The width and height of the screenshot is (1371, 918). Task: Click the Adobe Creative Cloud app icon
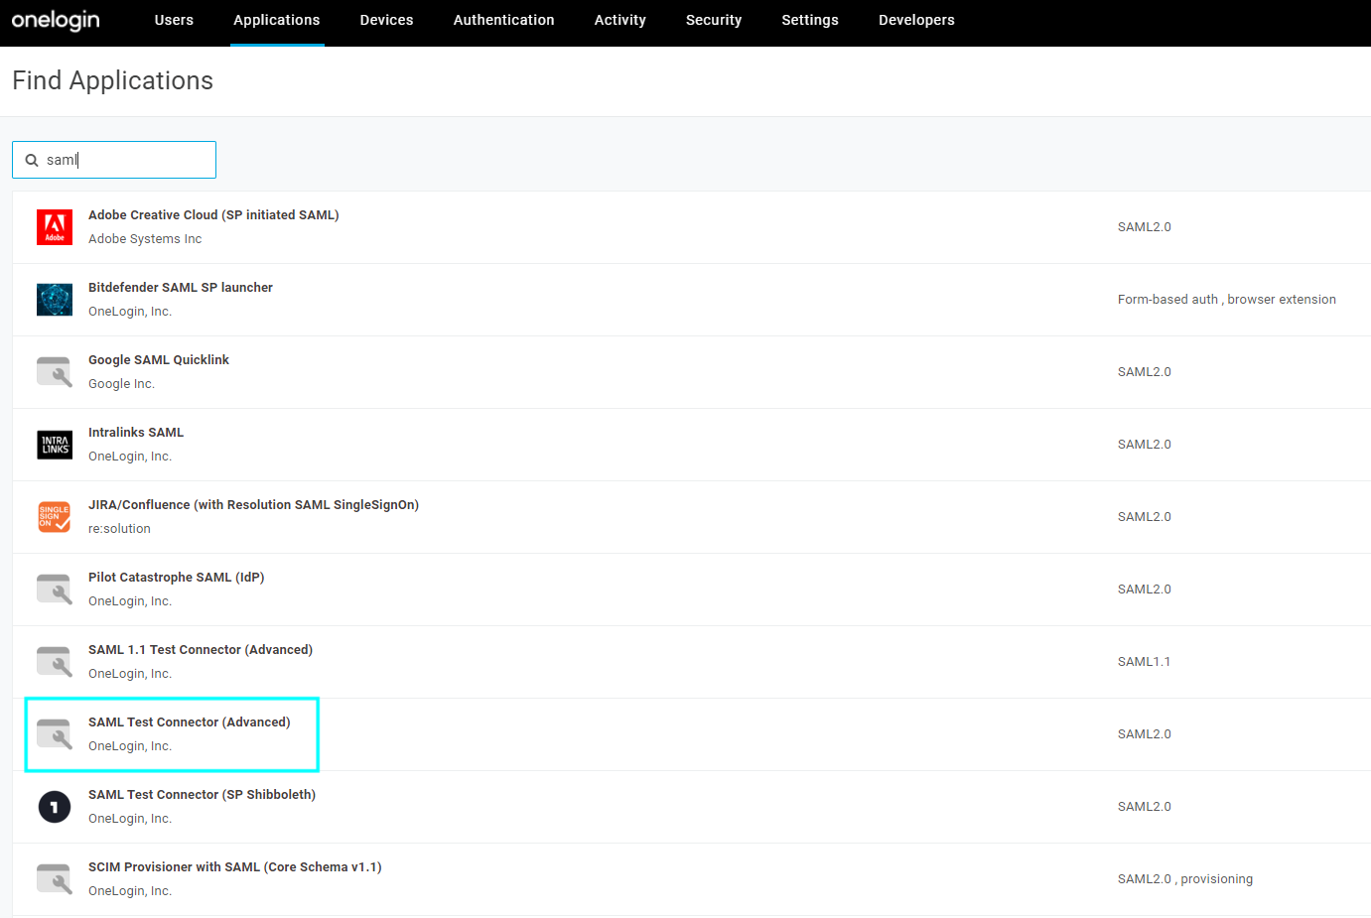point(55,227)
